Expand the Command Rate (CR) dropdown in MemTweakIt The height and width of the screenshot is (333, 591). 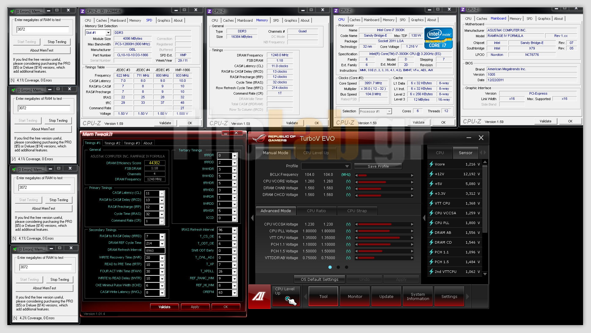[x=162, y=221]
